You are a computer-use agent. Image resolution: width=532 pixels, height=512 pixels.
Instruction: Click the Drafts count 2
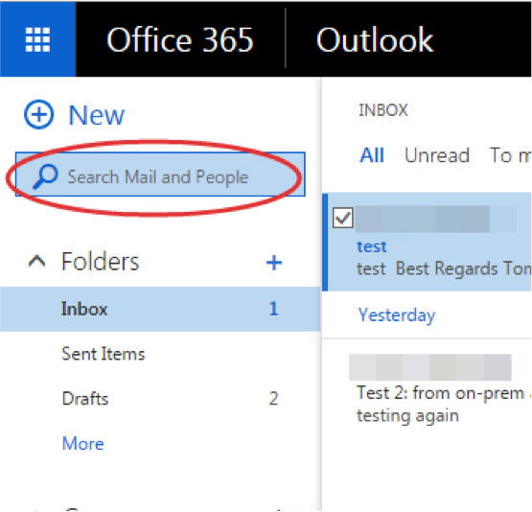274,398
